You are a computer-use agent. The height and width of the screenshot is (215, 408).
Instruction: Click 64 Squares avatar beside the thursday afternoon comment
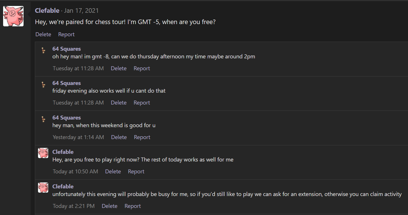click(x=43, y=50)
